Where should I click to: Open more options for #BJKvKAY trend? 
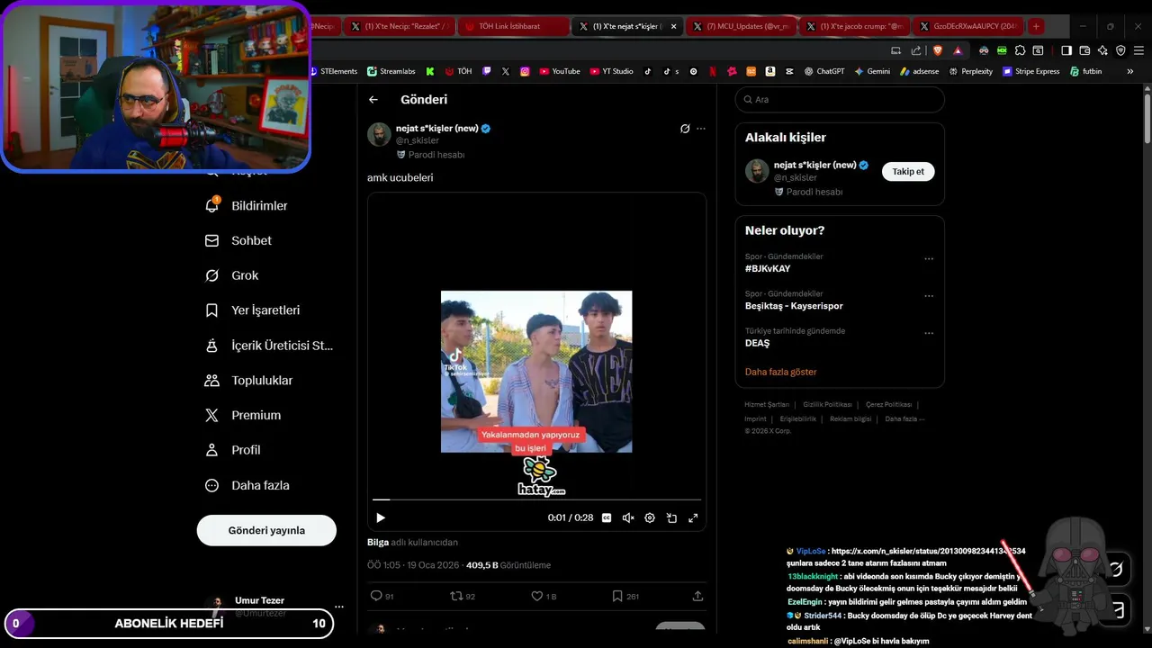[x=929, y=259]
